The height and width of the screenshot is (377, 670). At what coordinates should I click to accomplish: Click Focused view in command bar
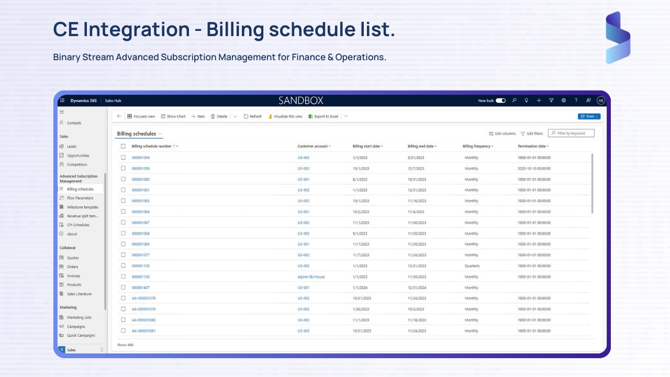click(x=141, y=116)
